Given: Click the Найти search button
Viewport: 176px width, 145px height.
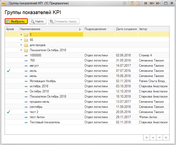Looking at the screenshot, I should click(x=38, y=21).
